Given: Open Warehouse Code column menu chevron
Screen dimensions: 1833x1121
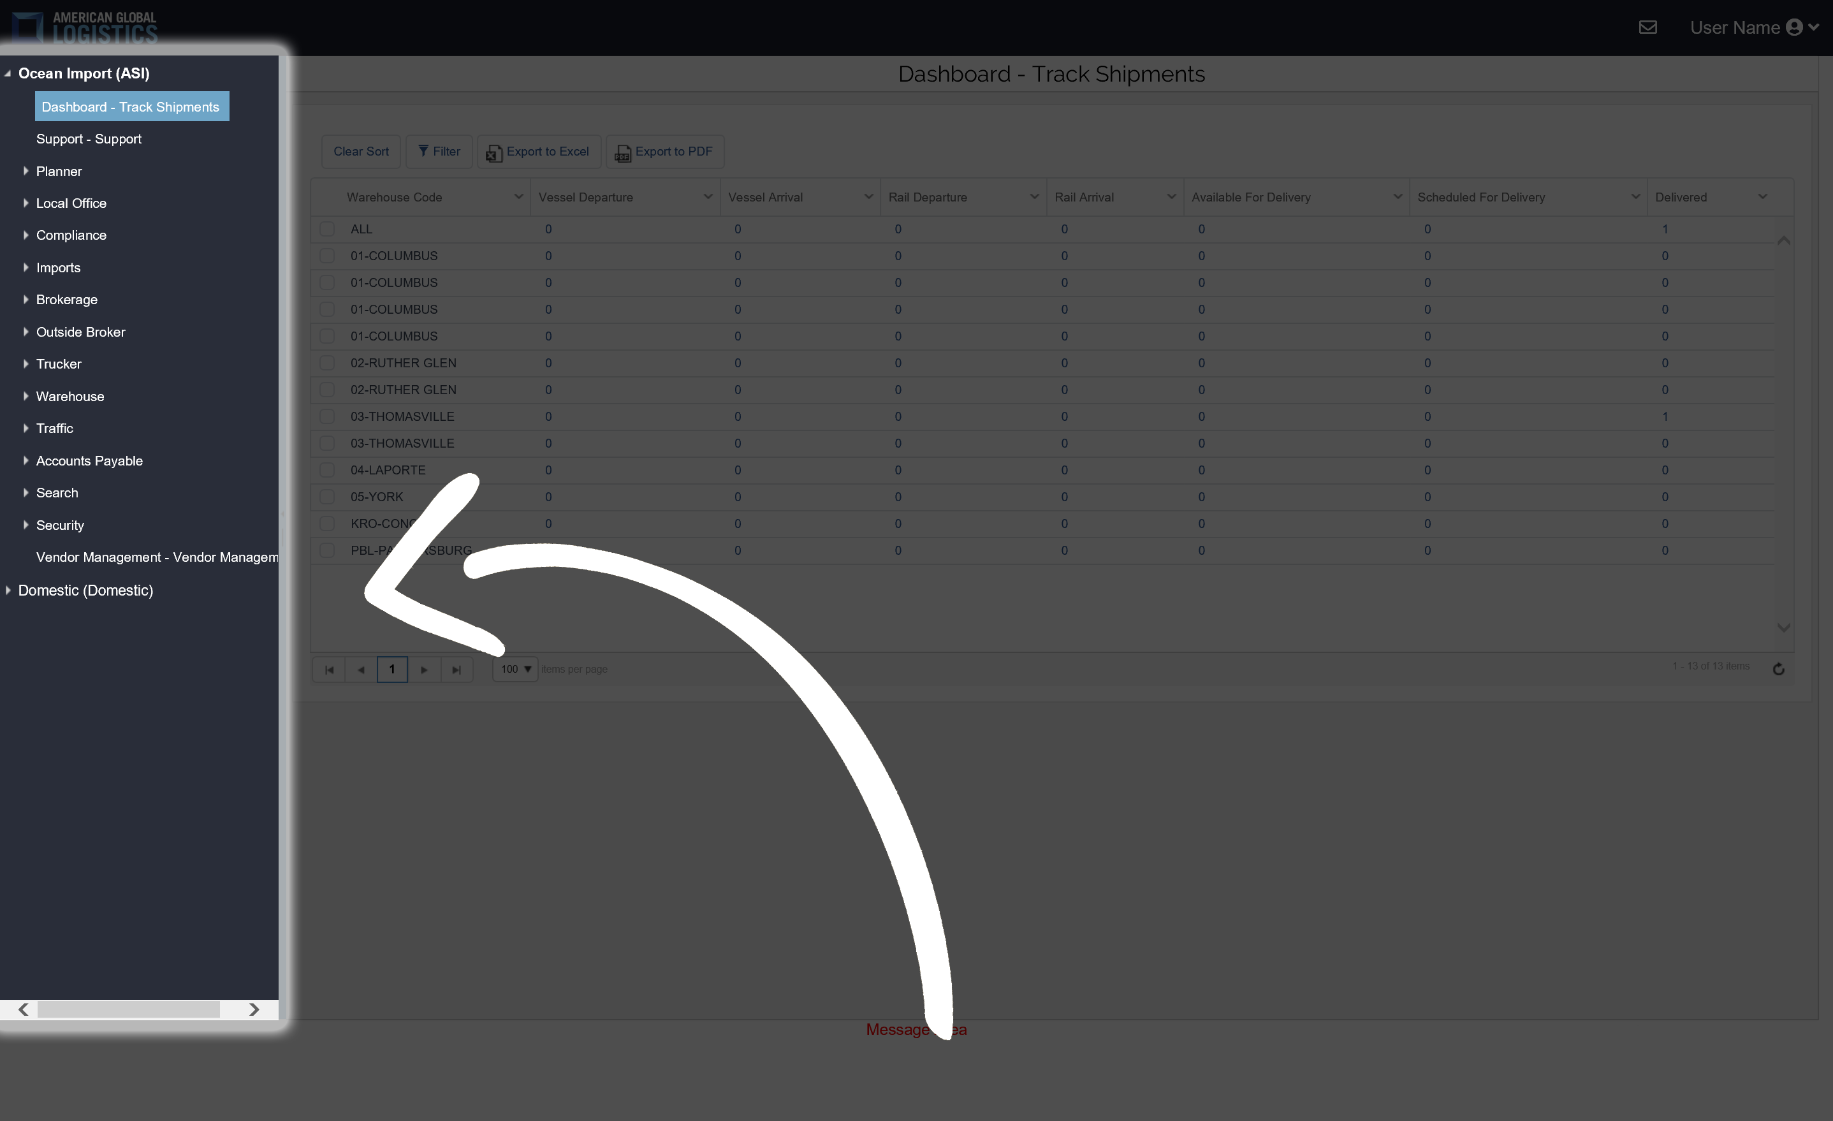Looking at the screenshot, I should 518,197.
